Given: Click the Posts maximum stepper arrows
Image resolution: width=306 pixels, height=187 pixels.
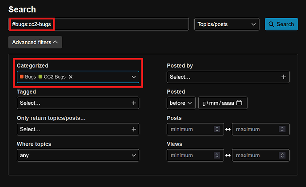Looking at the screenshot, I should coord(282,129).
